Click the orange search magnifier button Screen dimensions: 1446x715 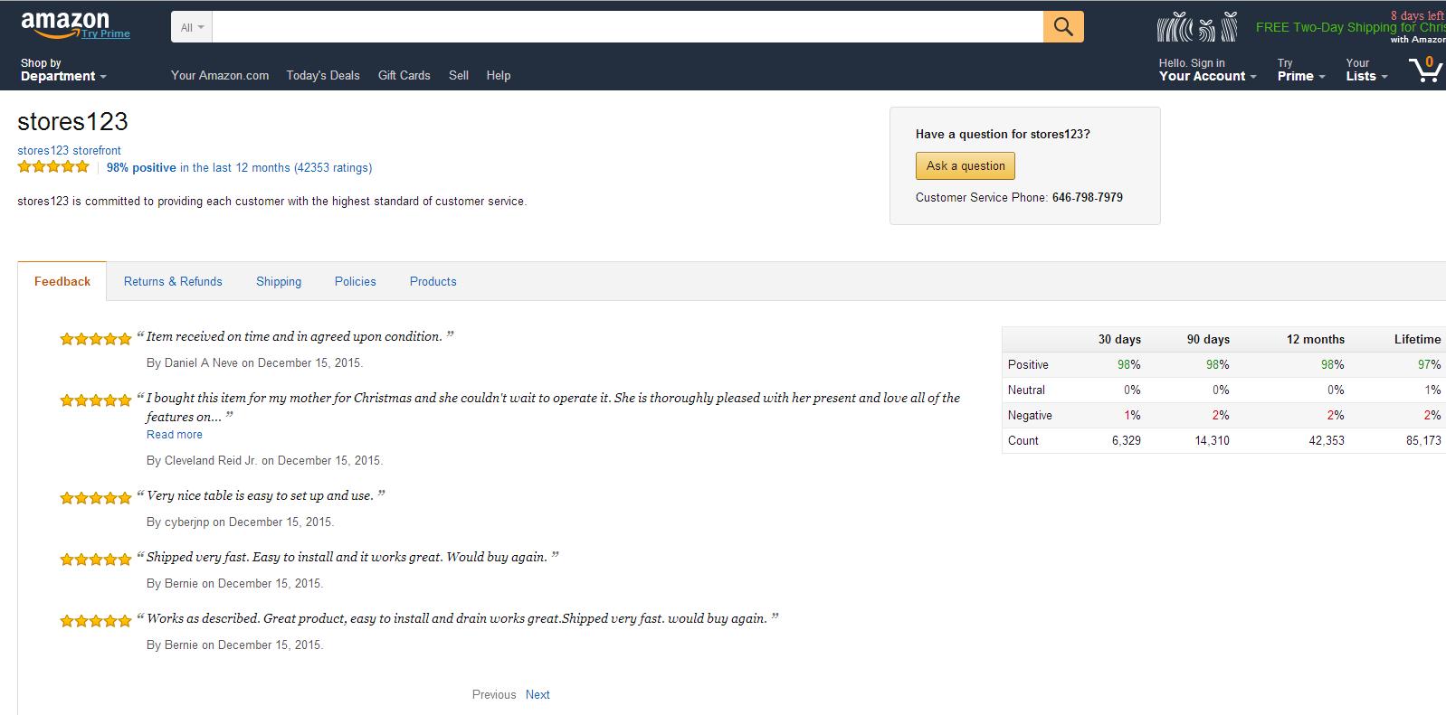tap(1063, 27)
